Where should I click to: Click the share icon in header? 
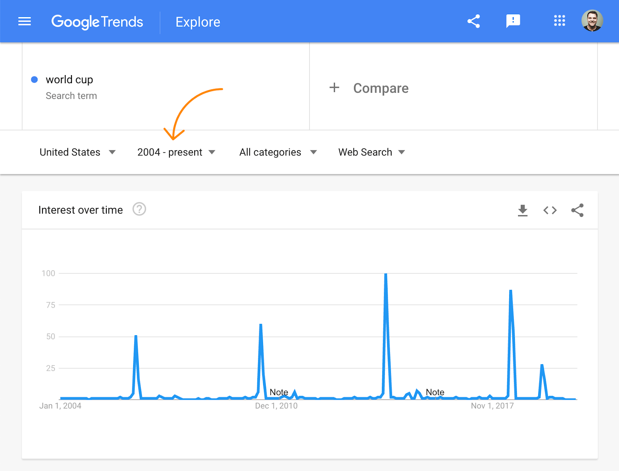pyautogui.click(x=474, y=21)
